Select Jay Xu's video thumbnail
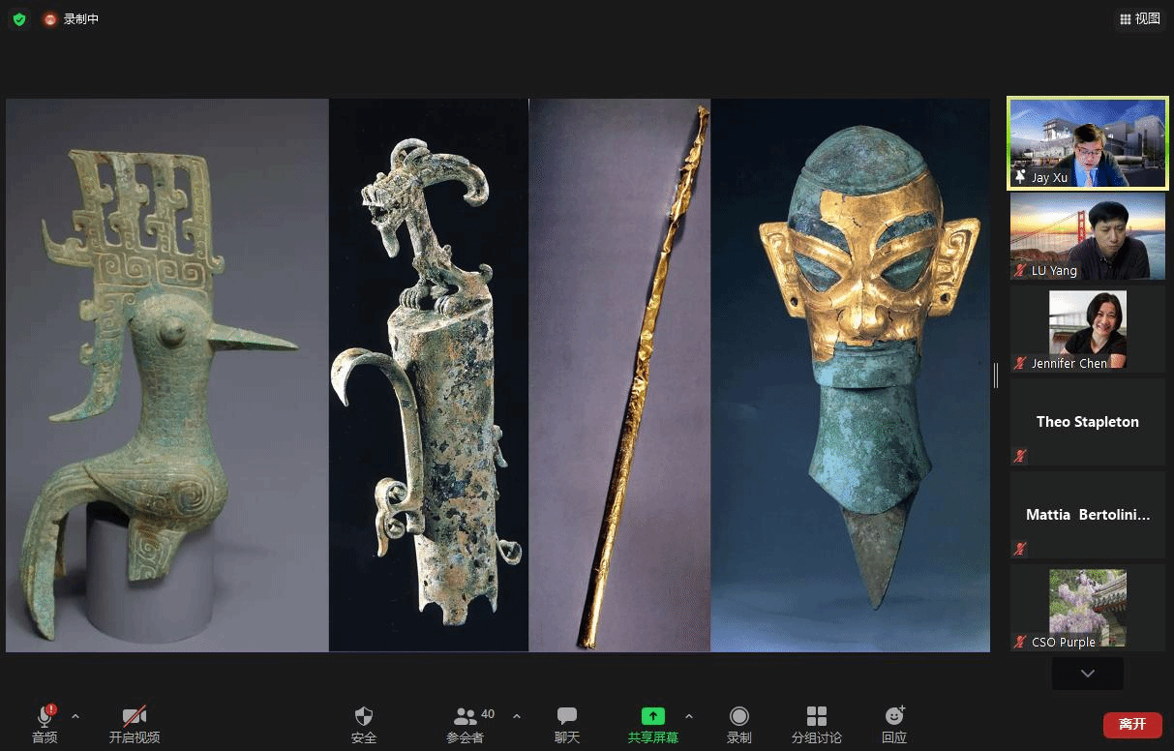 [1088, 143]
